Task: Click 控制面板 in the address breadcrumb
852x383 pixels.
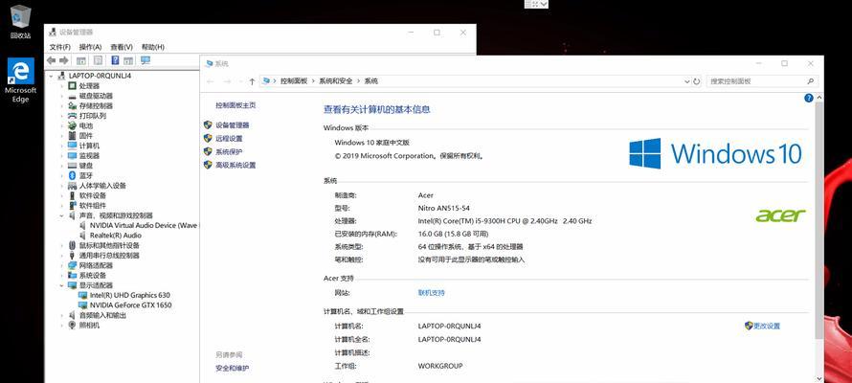Action: (x=294, y=81)
